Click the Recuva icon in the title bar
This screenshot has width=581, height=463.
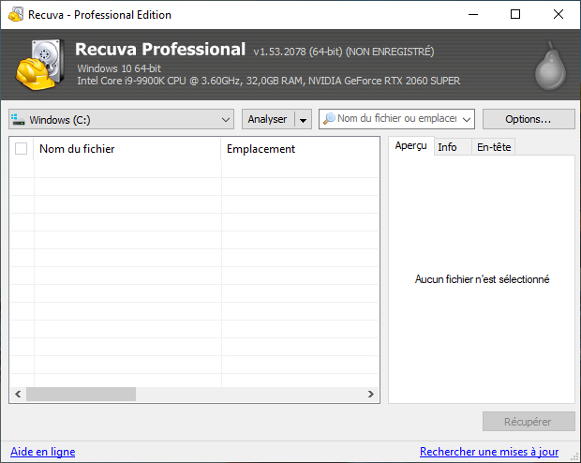point(16,15)
